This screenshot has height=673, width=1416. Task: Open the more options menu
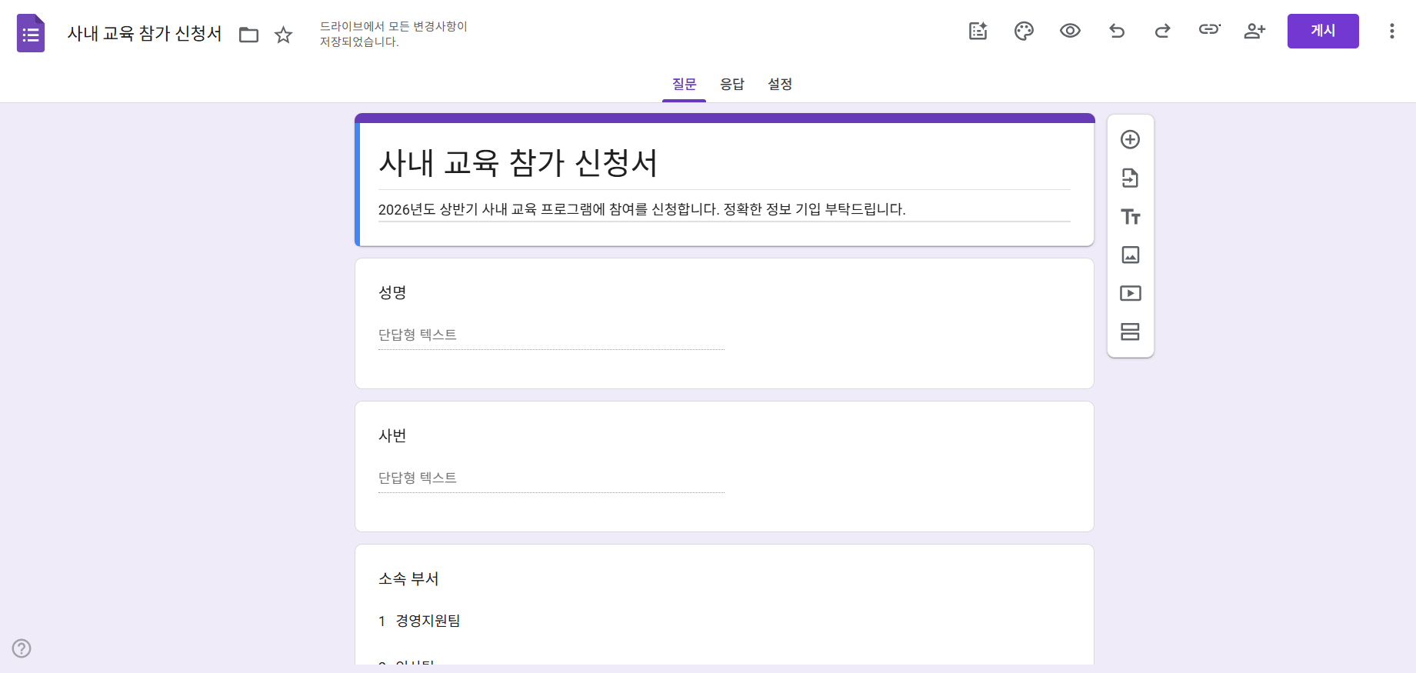point(1391,31)
